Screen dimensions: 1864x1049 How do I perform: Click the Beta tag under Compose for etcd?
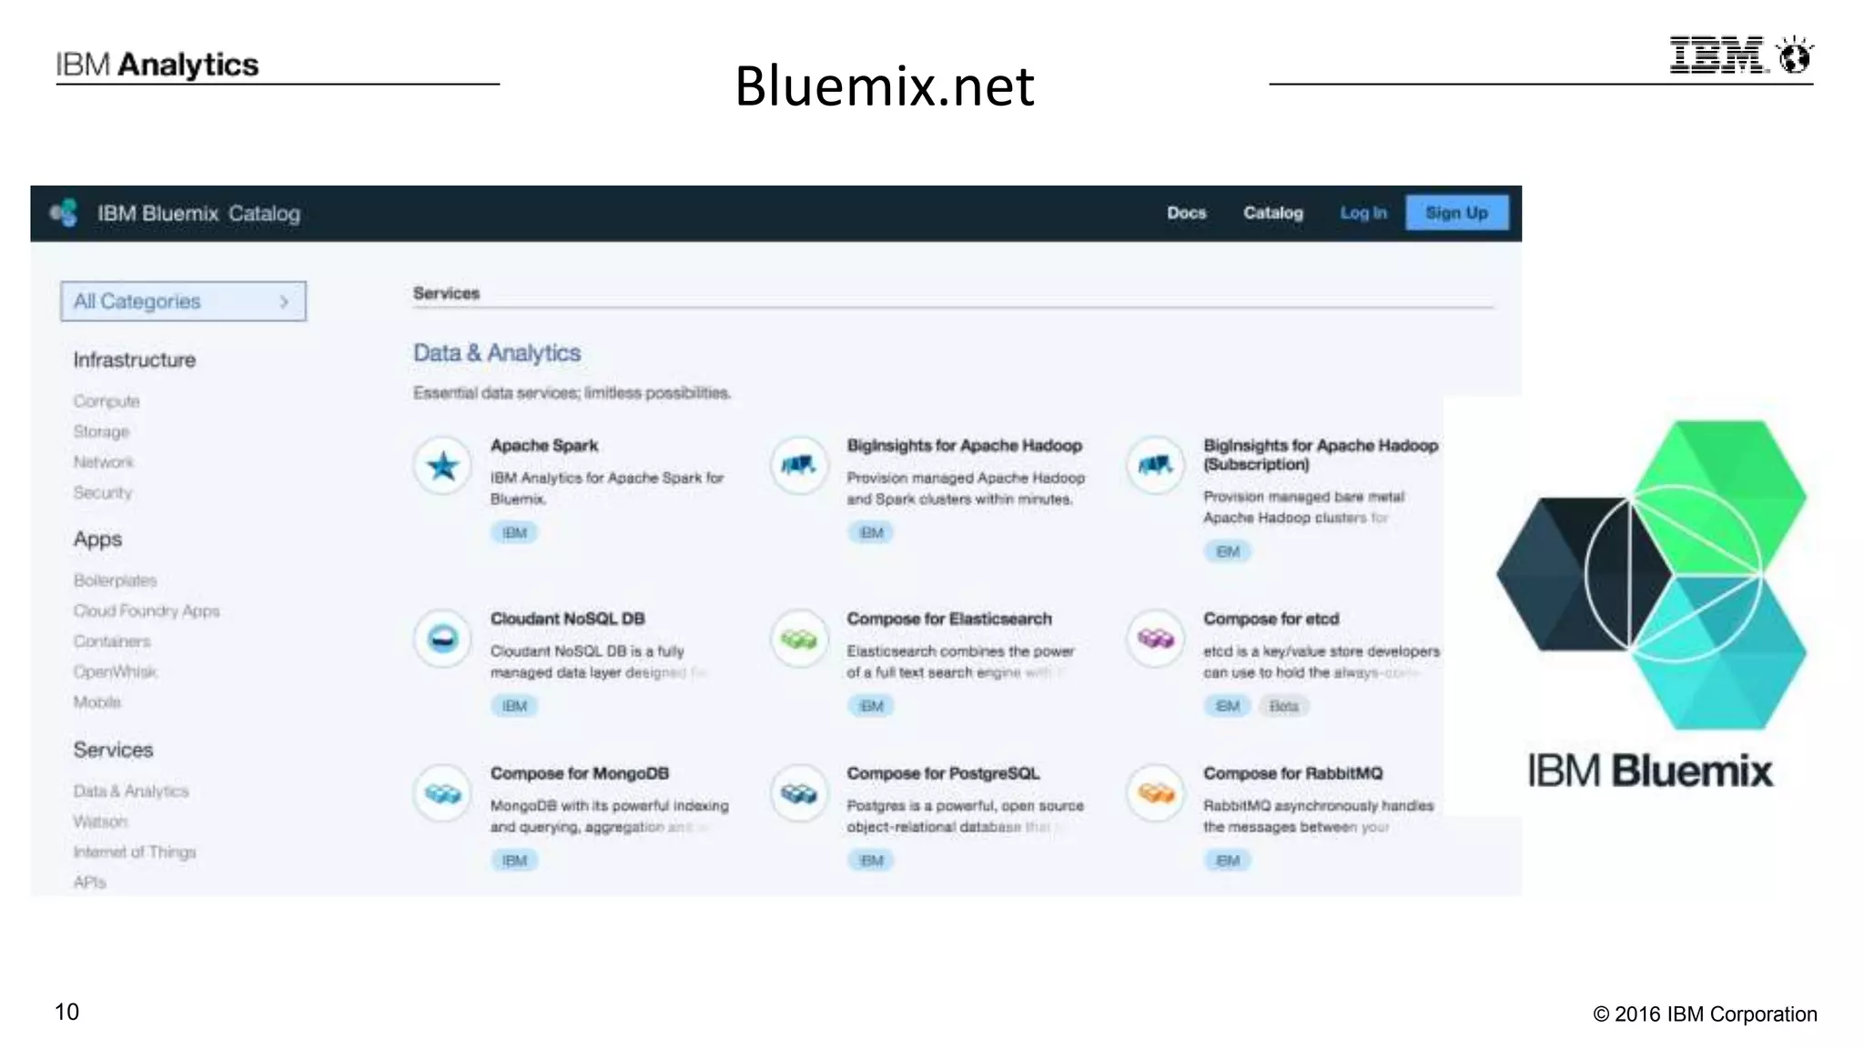tap(1283, 706)
